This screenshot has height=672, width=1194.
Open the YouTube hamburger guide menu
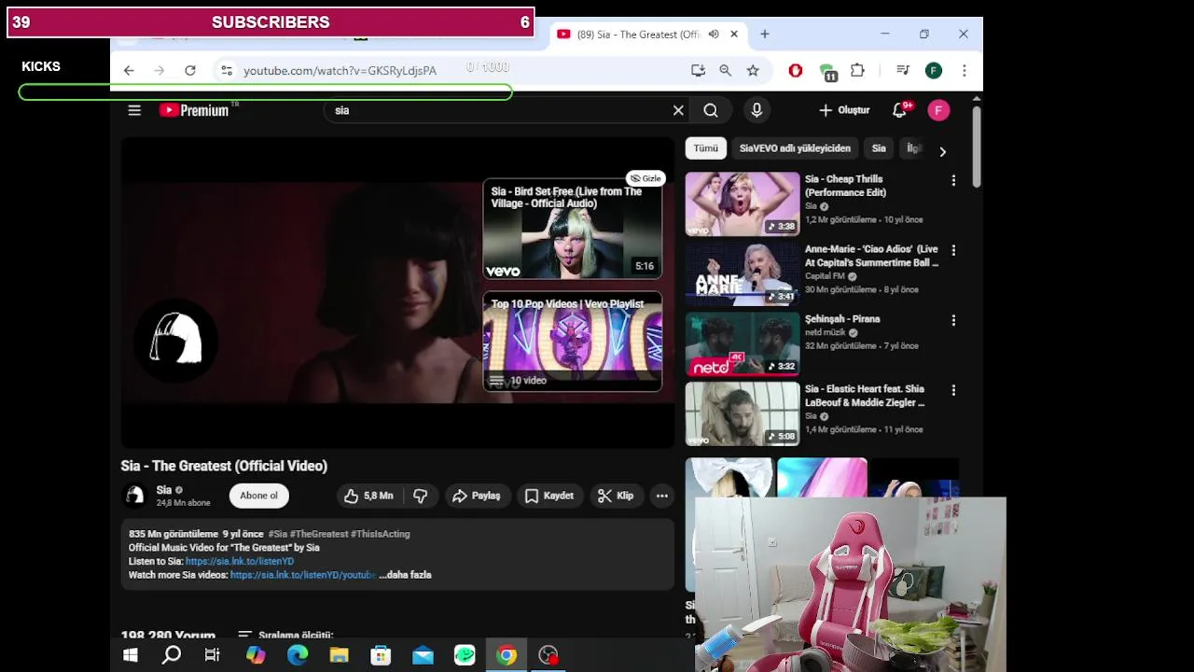[x=134, y=110]
